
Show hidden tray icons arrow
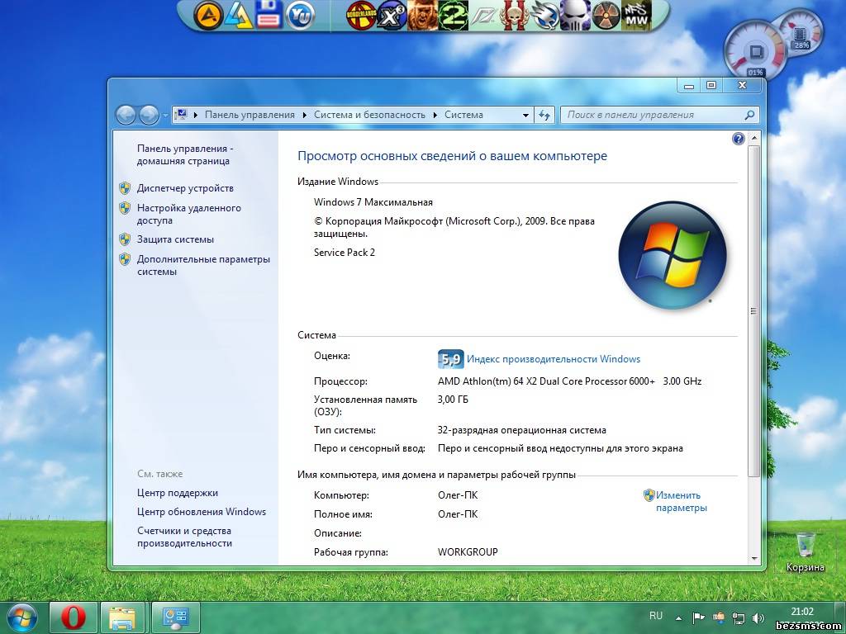[x=678, y=617]
